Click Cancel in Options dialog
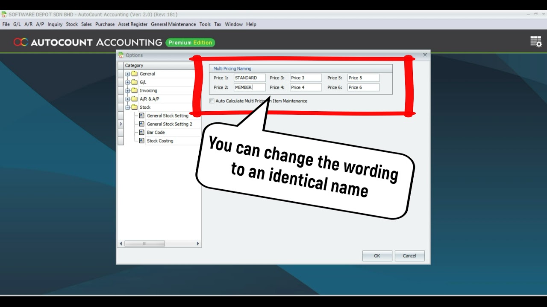This screenshot has height=307, width=547. pyautogui.click(x=409, y=256)
